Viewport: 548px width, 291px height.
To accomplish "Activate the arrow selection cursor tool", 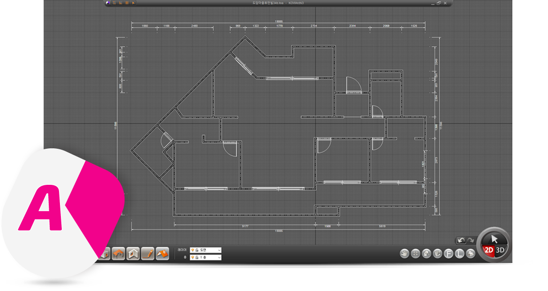I will click(x=494, y=239).
